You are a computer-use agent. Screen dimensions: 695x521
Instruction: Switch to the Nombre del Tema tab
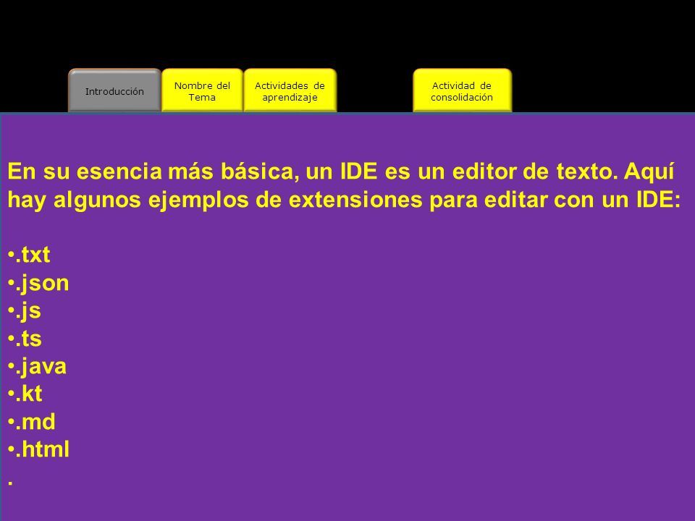202,91
